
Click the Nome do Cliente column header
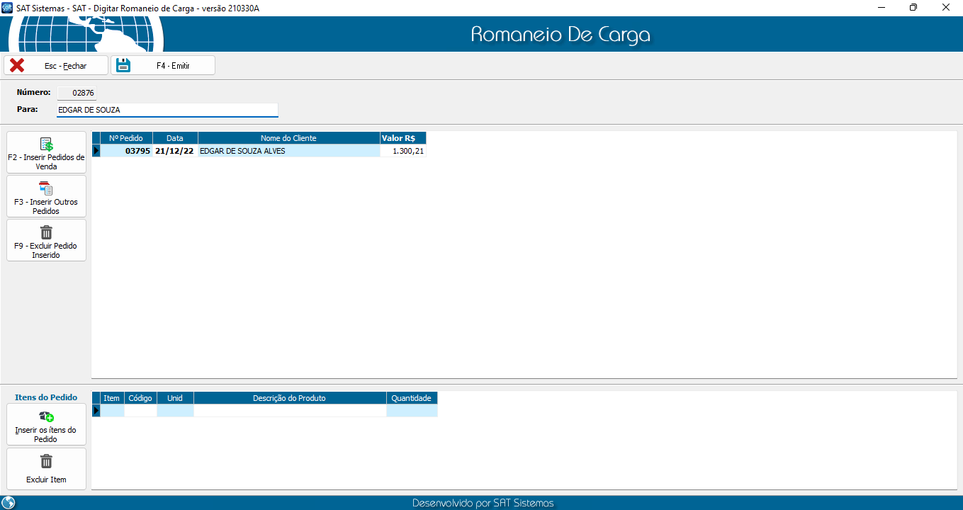click(288, 138)
